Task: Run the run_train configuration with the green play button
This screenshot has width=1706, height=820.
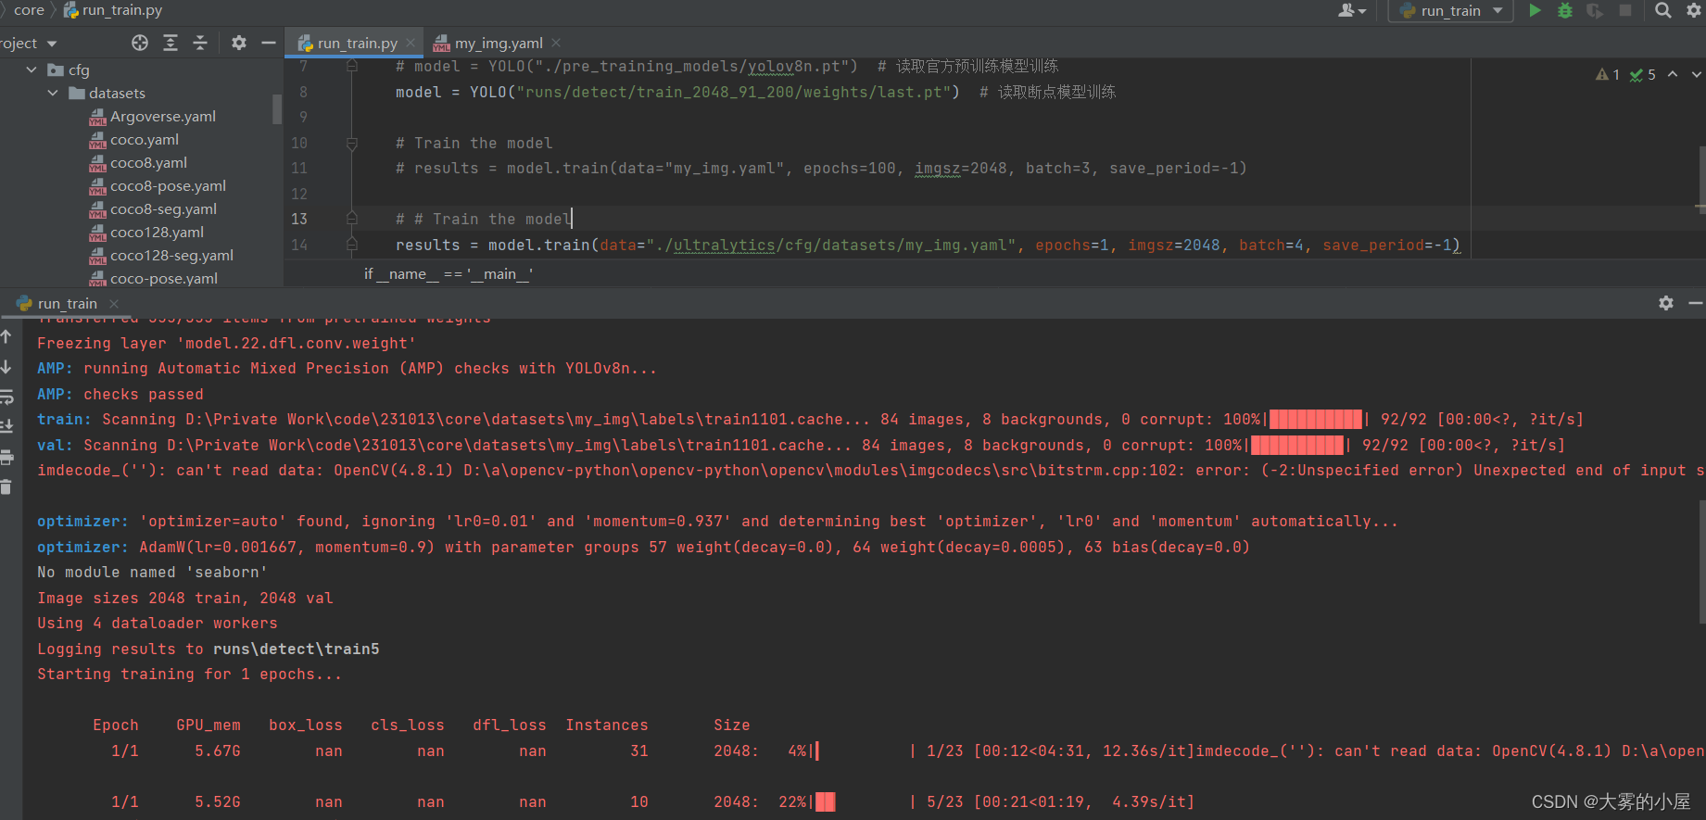Action: pos(1535,10)
